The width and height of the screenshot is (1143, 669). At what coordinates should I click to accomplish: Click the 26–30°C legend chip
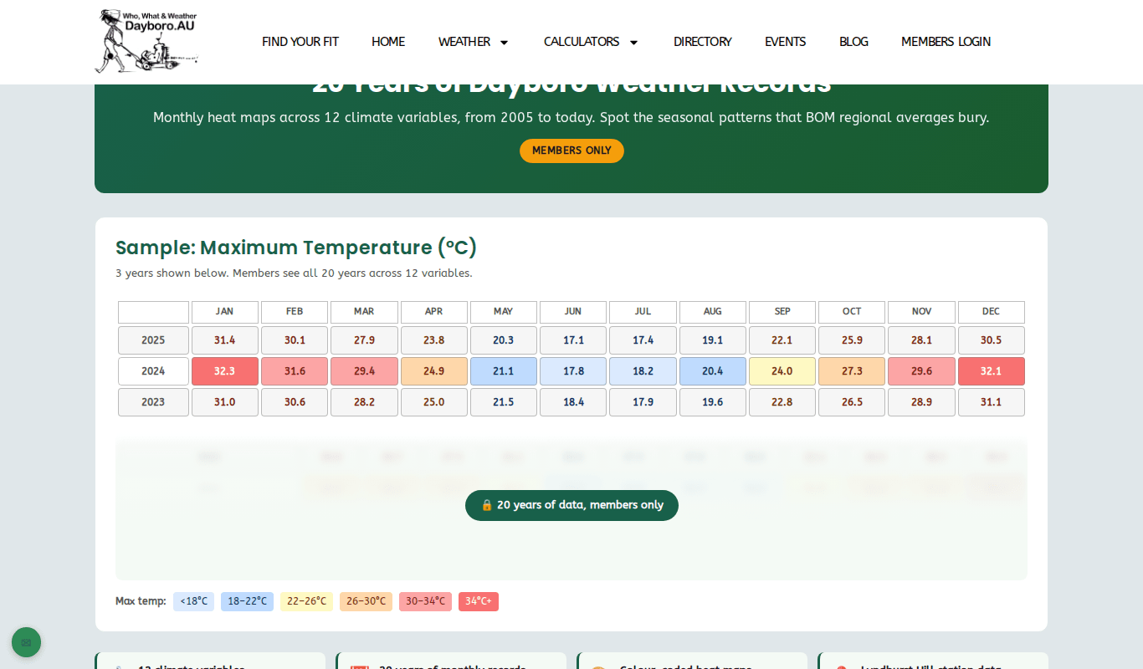pyautogui.click(x=366, y=601)
